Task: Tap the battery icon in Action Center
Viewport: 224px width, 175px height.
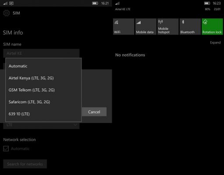Action: (x=207, y=3)
